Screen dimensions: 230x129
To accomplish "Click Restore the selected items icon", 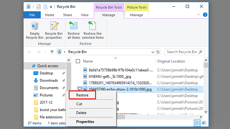I will 93,30.
